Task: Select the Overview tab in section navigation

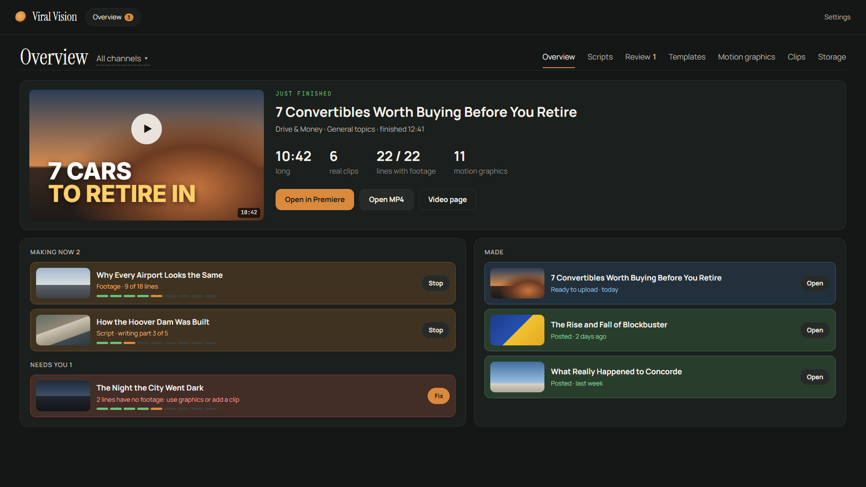Action: [x=558, y=57]
